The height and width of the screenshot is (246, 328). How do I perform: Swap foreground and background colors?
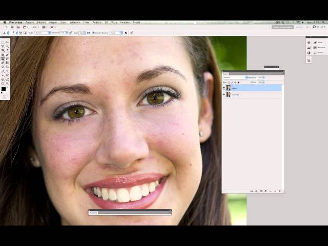pyautogui.click(x=8, y=88)
